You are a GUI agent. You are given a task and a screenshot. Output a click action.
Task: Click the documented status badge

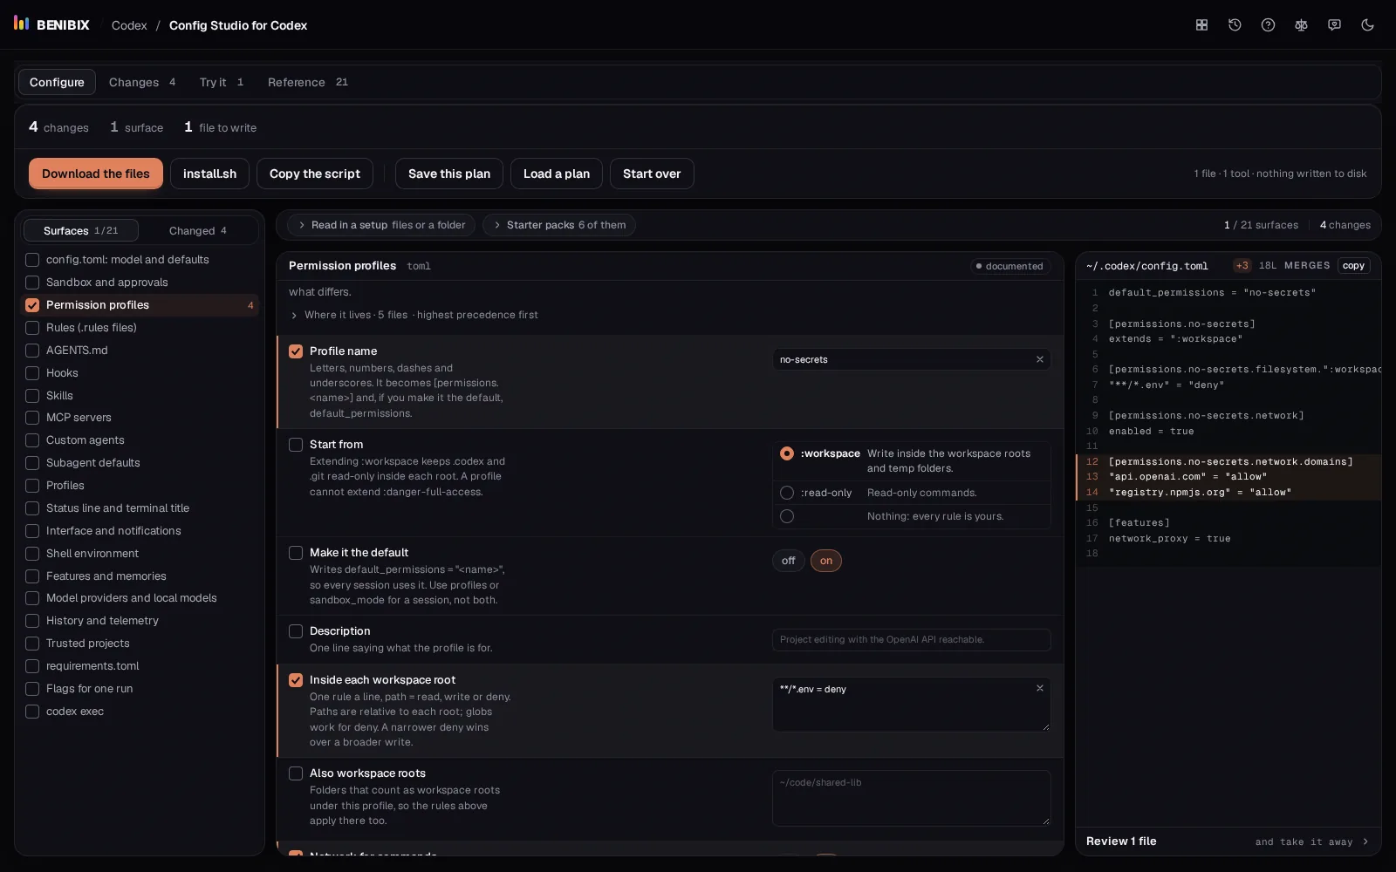(x=1010, y=266)
